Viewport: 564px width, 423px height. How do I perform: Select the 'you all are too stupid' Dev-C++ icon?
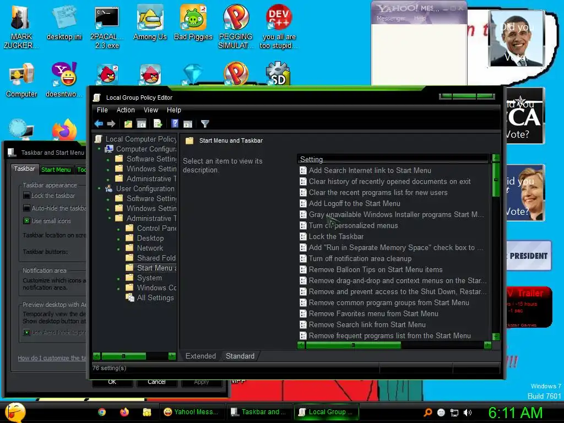(279, 28)
